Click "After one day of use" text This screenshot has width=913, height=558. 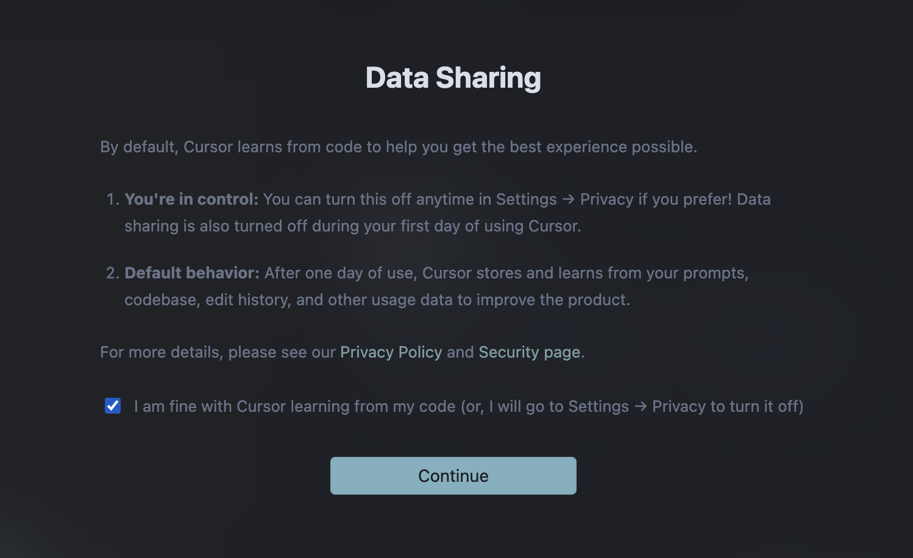[339, 273]
